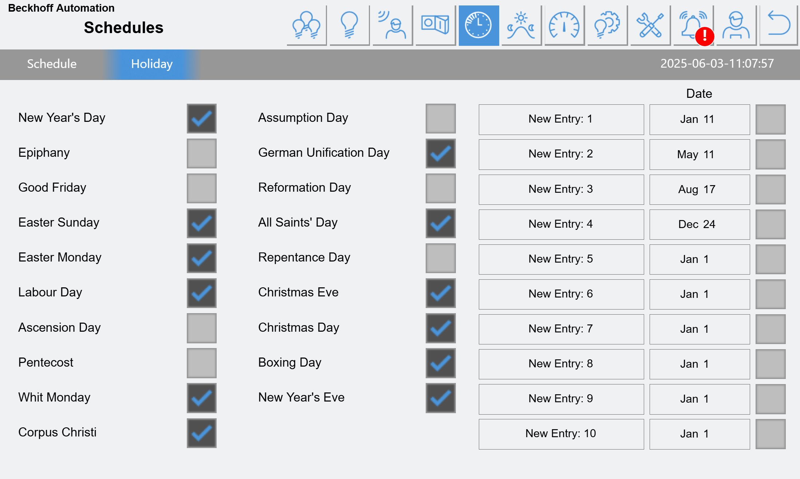
Task: Check the Pentecost holiday box
Action: 202,363
